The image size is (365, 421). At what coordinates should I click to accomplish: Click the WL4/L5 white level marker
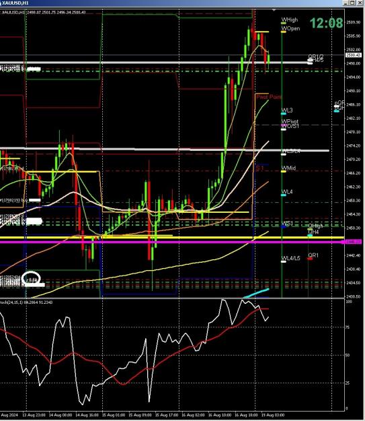(284, 261)
